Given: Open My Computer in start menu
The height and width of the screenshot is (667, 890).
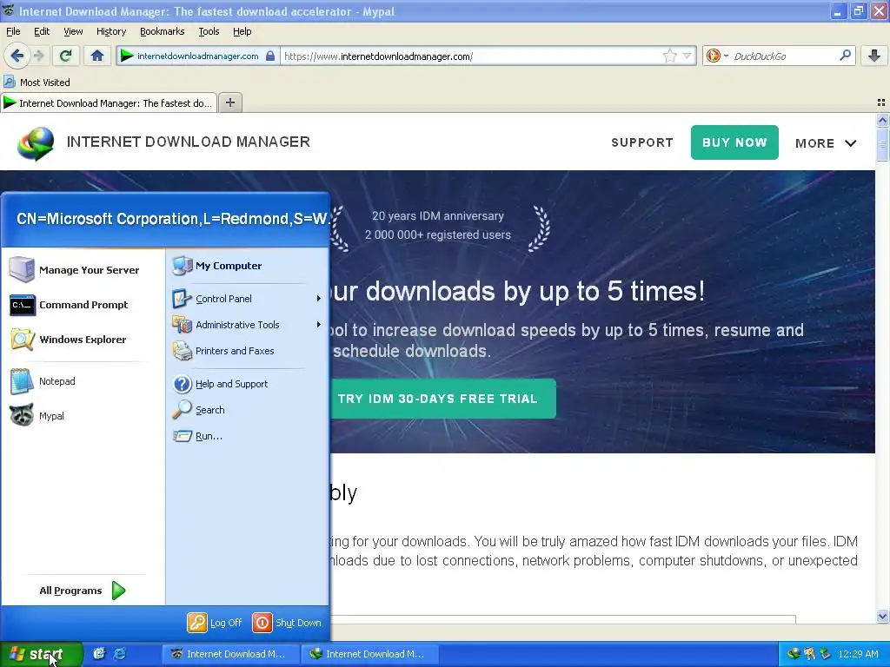Looking at the screenshot, I should click(x=247, y=266).
